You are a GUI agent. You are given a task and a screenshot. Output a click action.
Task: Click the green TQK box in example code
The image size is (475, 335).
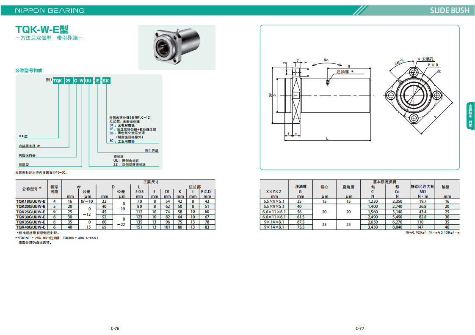(x=58, y=81)
